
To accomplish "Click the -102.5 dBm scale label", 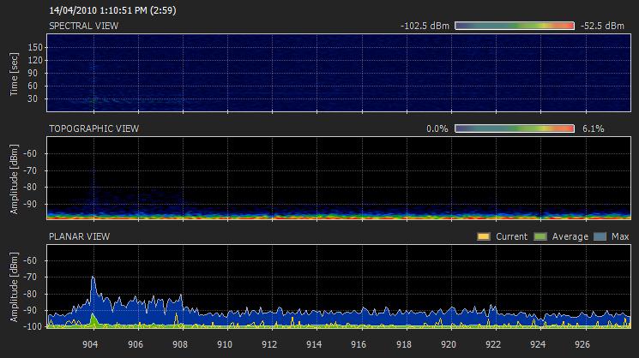I will click(425, 26).
